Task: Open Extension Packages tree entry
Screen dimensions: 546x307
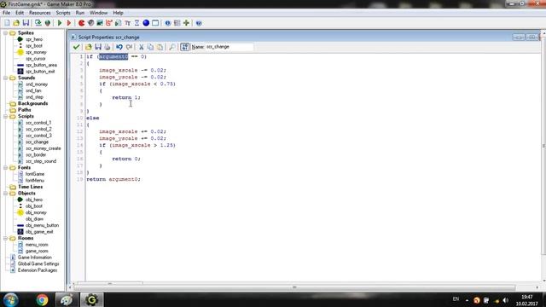Action: pyautogui.click(x=38, y=270)
